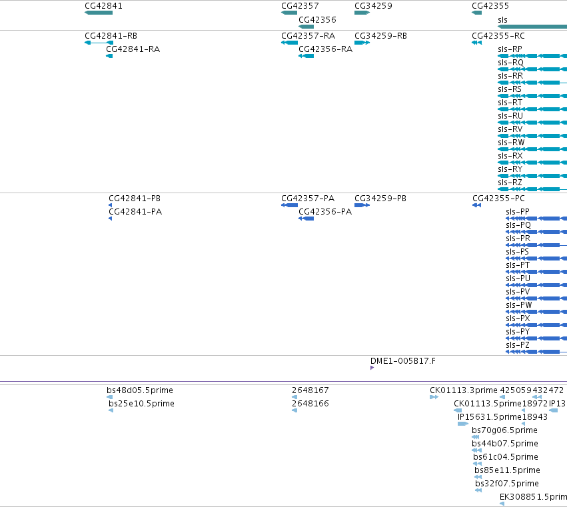The width and height of the screenshot is (567, 507).
Task: Click the sls-PV protein label
Action: pos(518,292)
